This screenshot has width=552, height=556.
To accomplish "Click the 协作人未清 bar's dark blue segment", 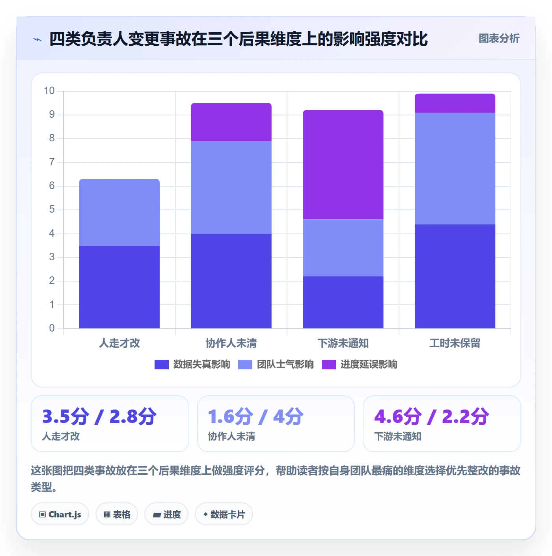I will coord(231,281).
